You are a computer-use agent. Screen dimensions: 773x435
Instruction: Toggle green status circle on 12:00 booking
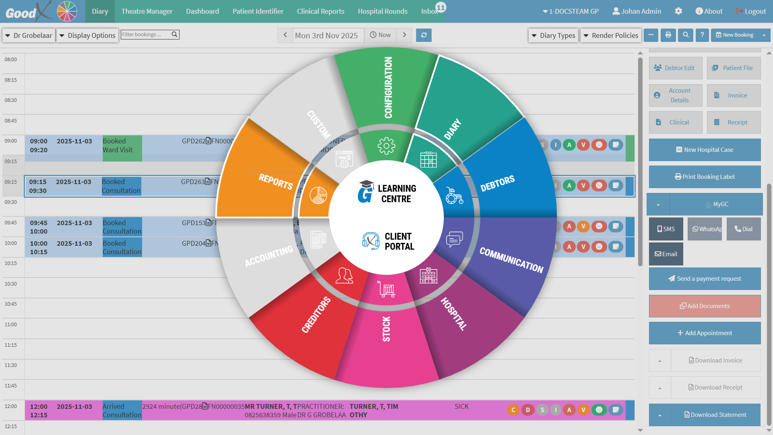599,410
